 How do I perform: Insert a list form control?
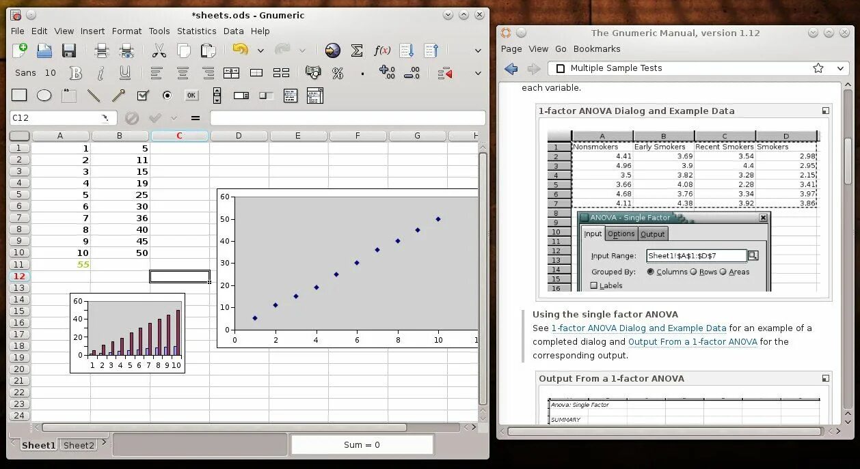tap(290, 96)
